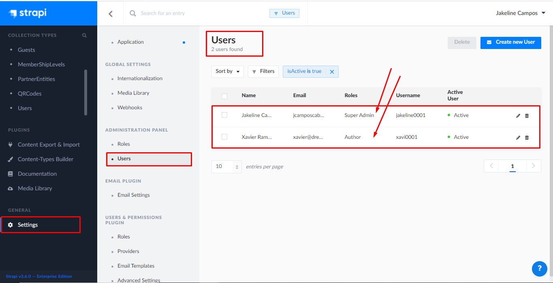553x283 pixels.
Task: Edit Xavier user with pencil icon
Action: click(x=518, y=138)
